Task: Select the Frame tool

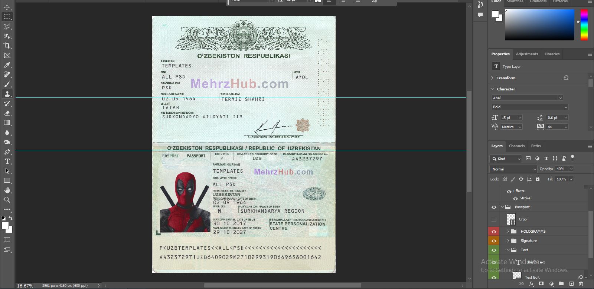Action: tap(7, 55)
